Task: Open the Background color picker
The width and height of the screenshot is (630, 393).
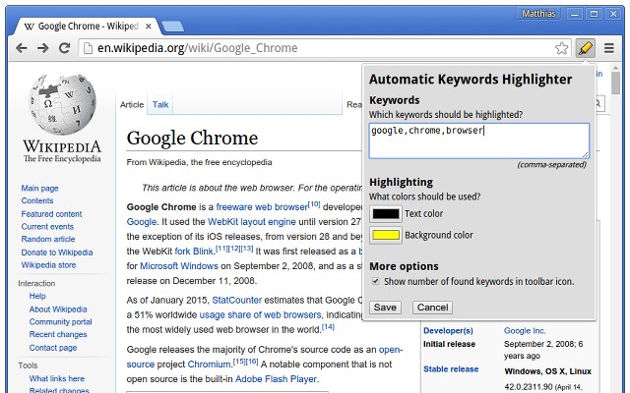Action: coord(385,235)
